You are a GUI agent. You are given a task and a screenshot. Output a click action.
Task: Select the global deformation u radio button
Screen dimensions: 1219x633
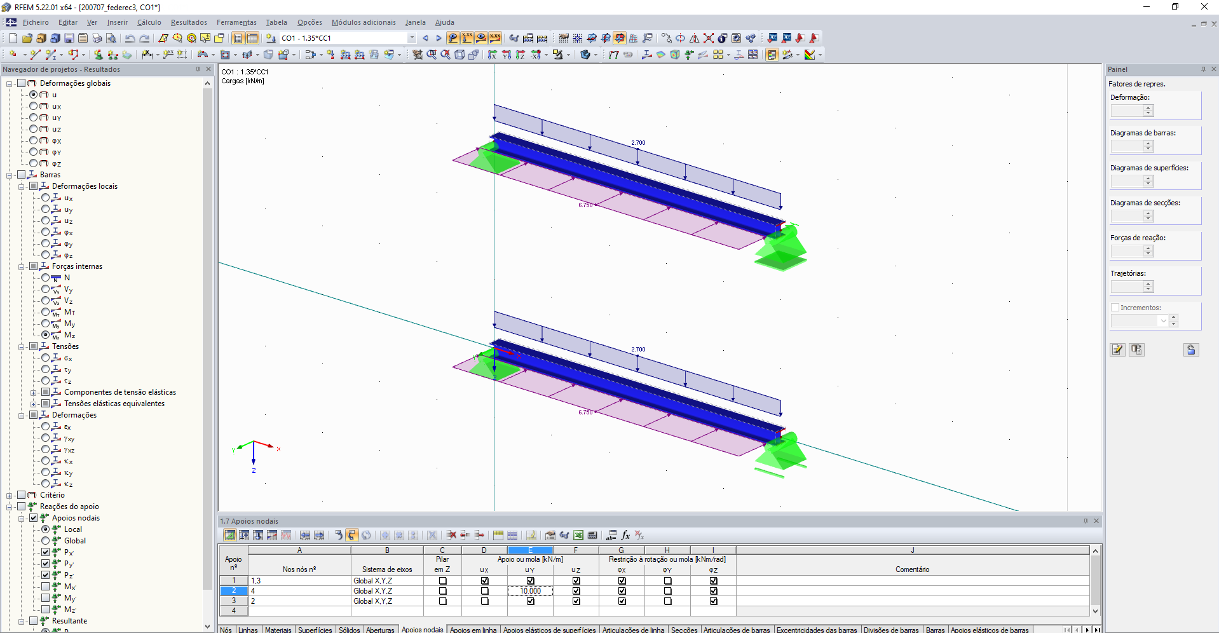[34, 95]
